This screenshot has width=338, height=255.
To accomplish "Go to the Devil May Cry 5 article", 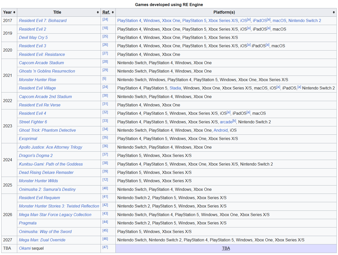I will (33, 38).
